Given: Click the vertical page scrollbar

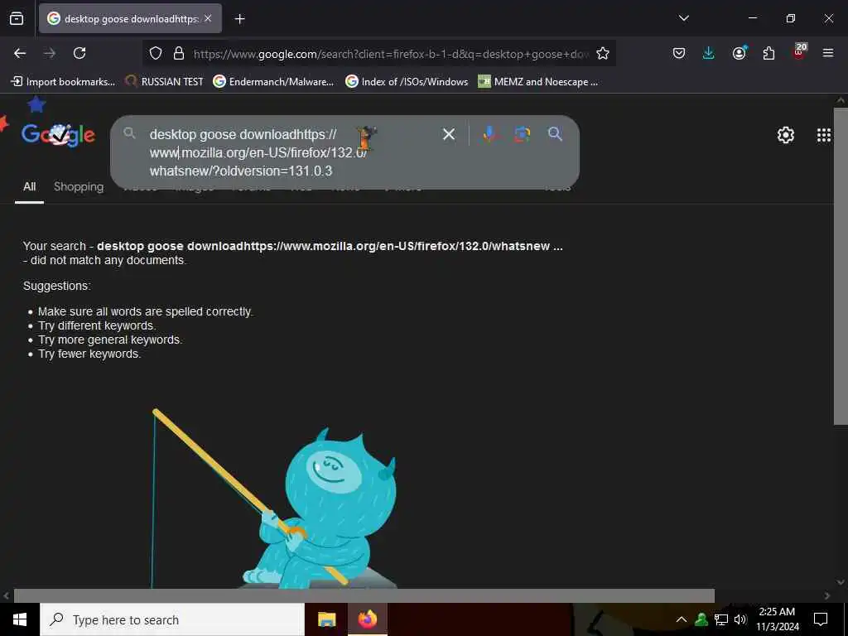Looking at the screenshot, I should point(841,266).
